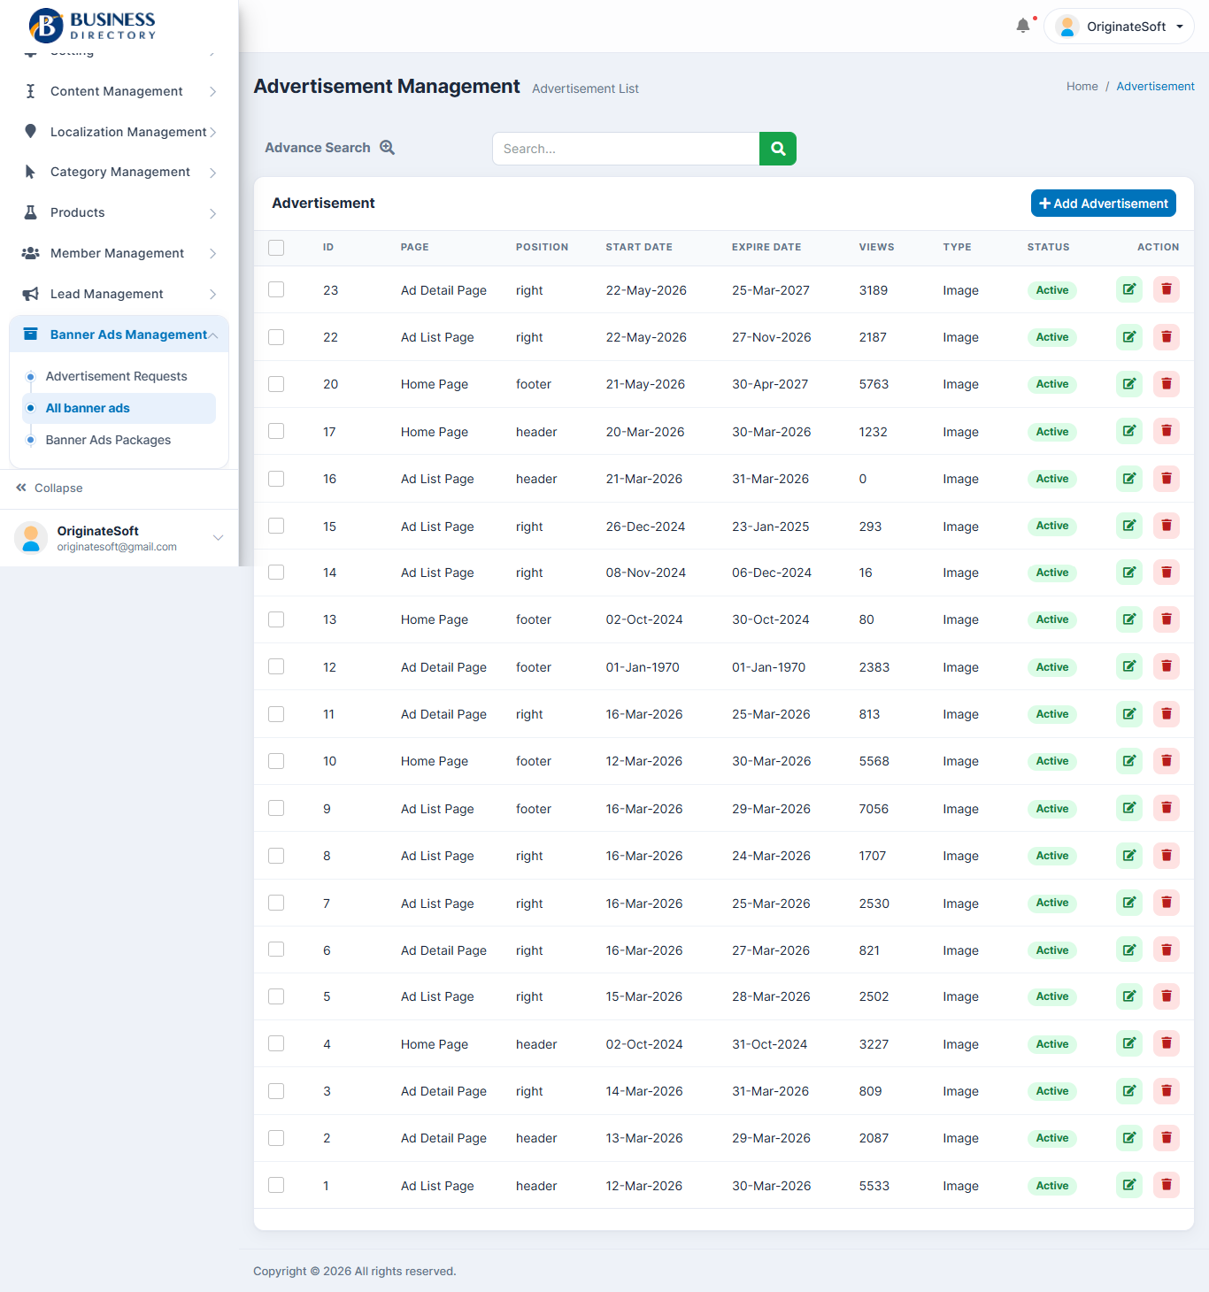Viewport: 1209px width, 1292px height.
Task: Click the Advance Search zoom icon
Action: (x=387, y=148)
